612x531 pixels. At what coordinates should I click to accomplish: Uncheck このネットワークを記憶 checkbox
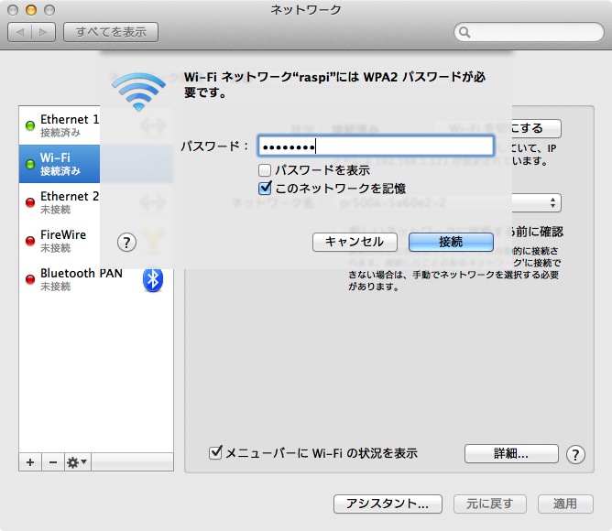tap(265, 188)
